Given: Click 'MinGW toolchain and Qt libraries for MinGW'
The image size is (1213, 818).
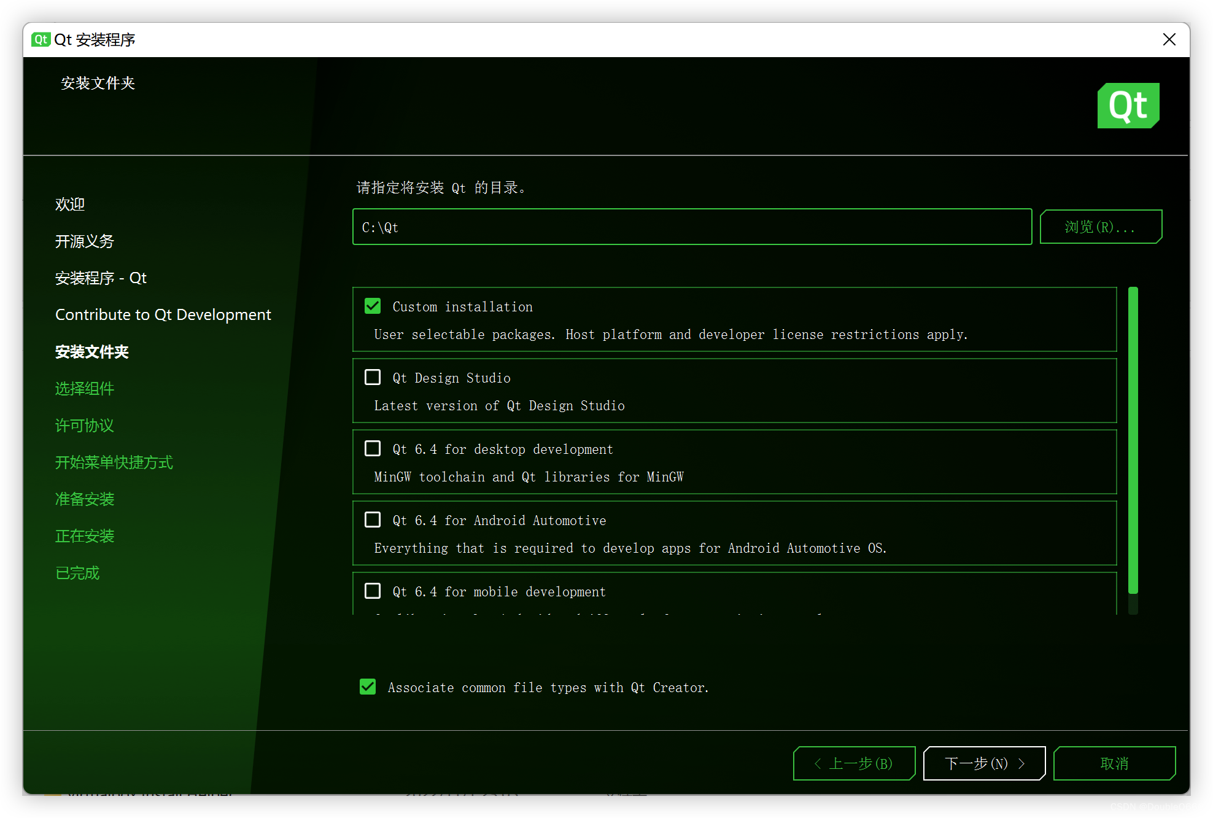Looking at the screenshot, I should tap(529, 477).
